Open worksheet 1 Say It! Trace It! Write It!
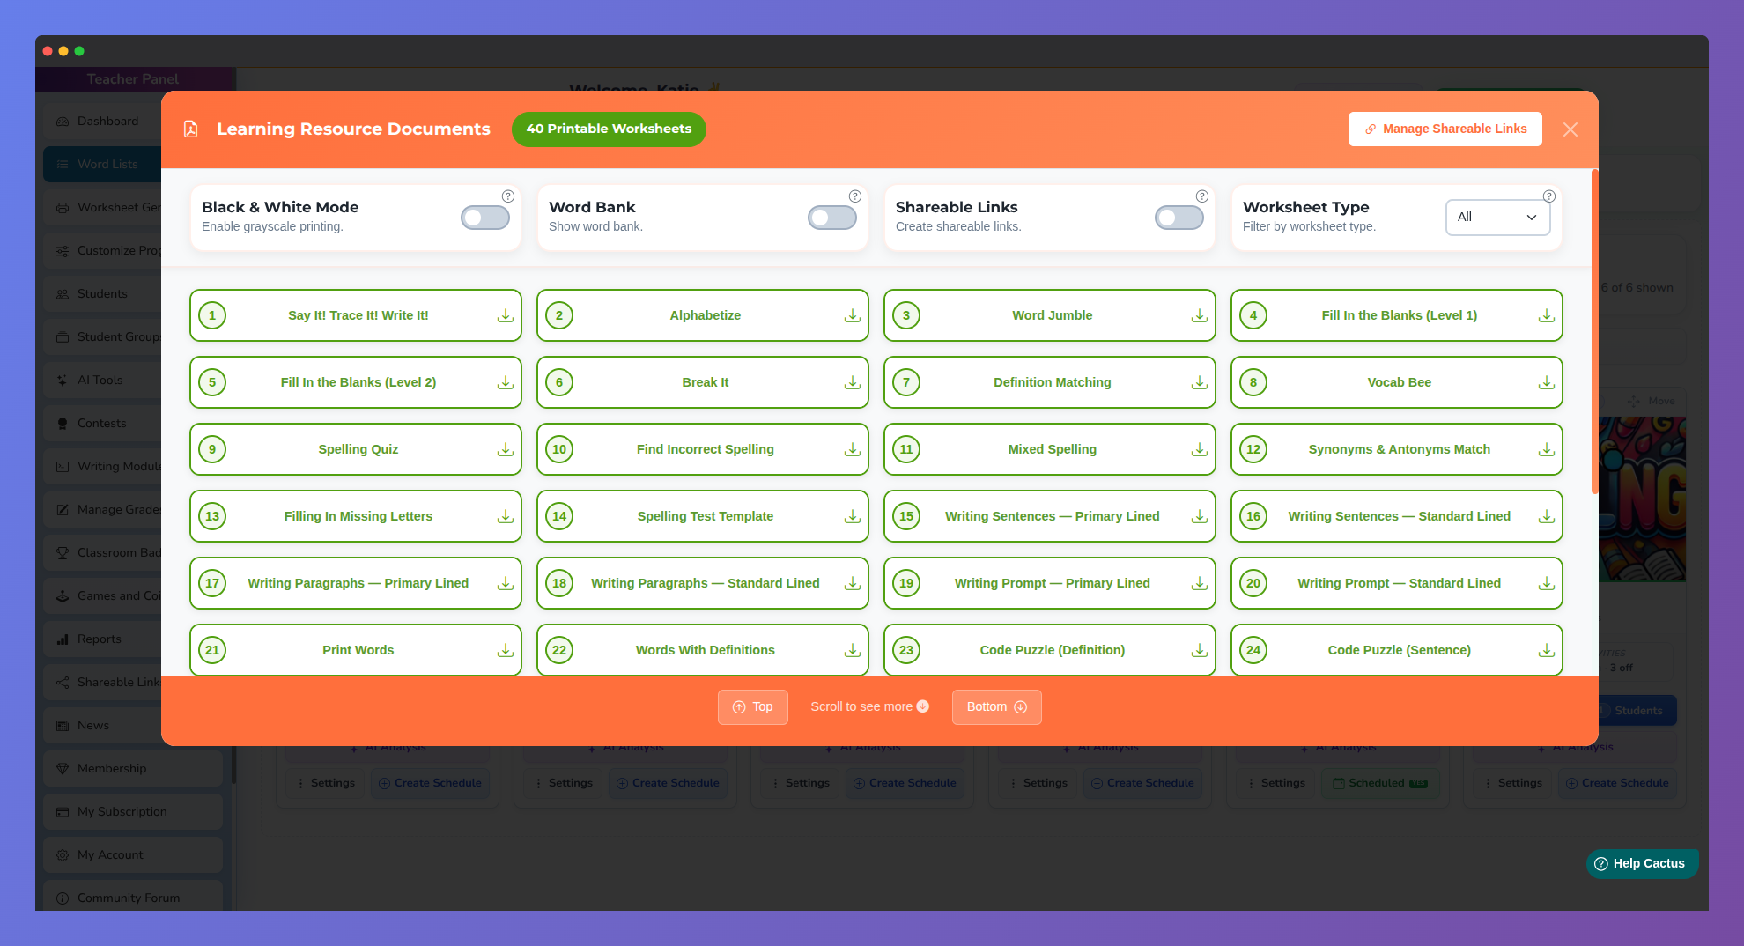Screen dimensions: 1744x946 point(358,315)
